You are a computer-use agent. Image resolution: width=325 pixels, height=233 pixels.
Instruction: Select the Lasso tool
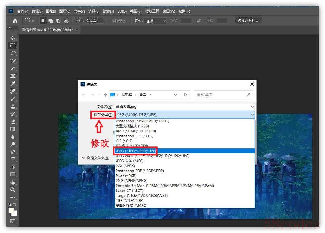click(13, 53)
